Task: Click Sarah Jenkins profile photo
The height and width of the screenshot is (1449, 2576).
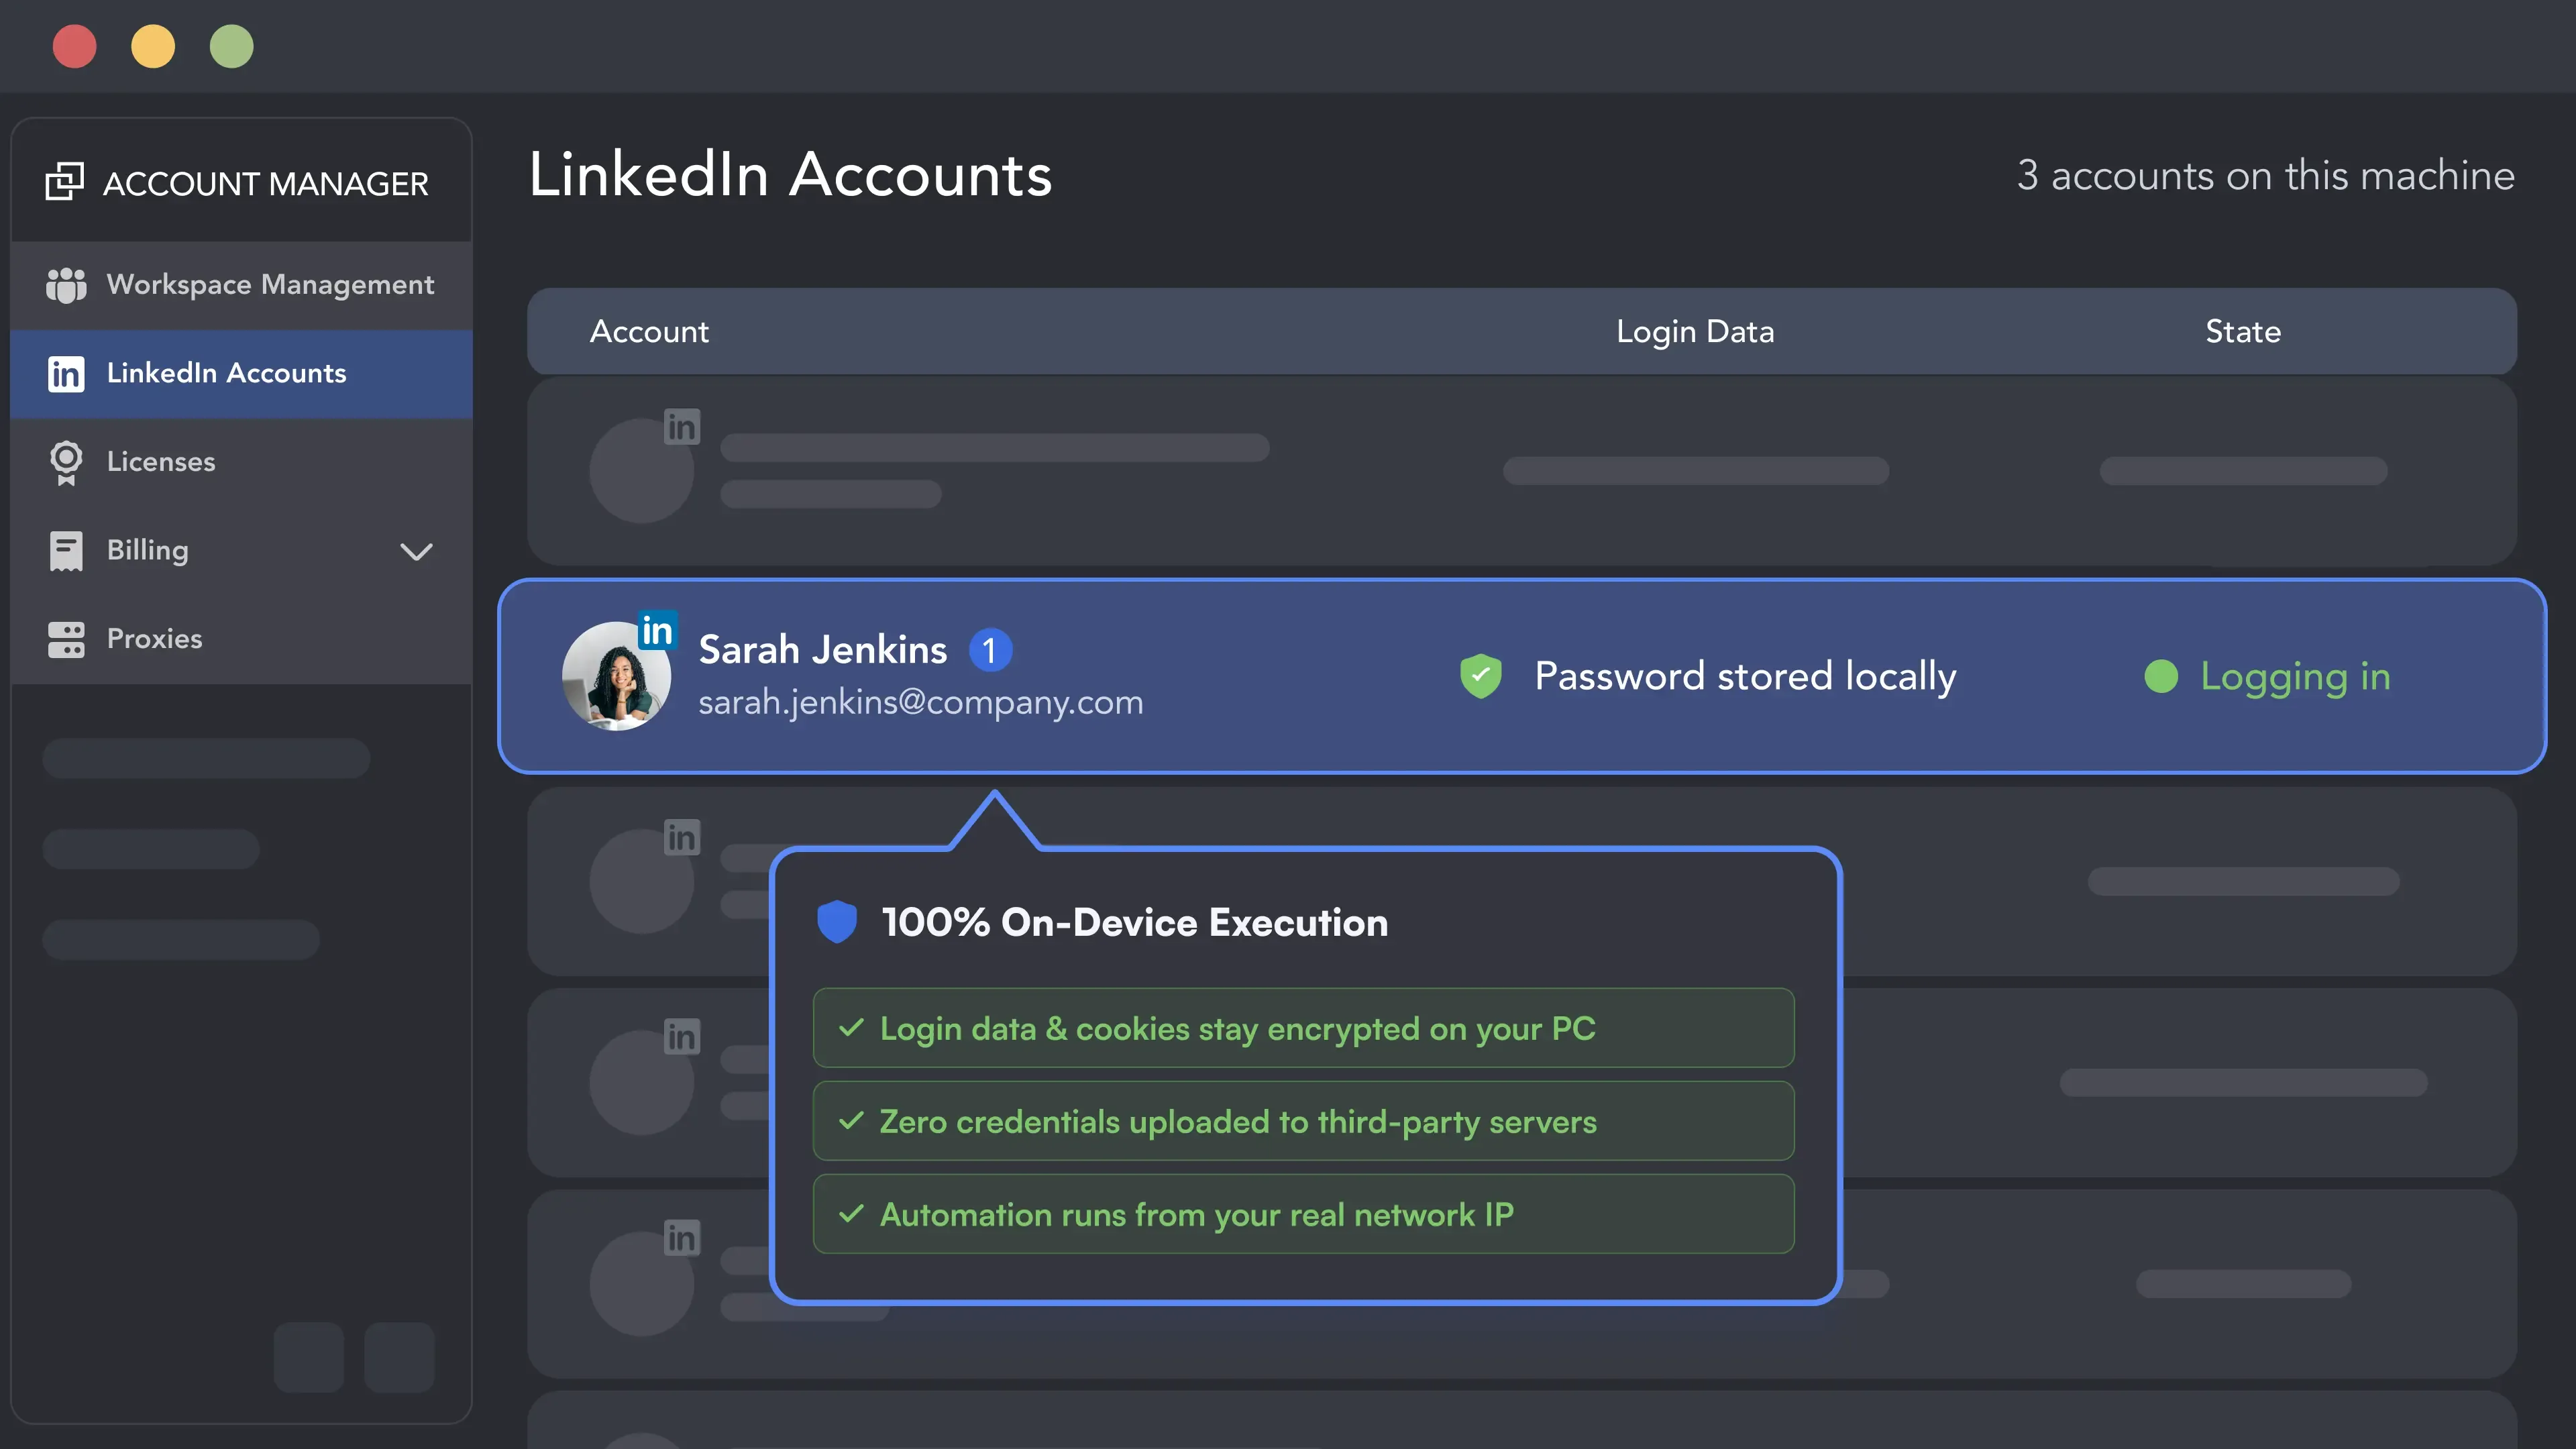Action: (616, 676)
